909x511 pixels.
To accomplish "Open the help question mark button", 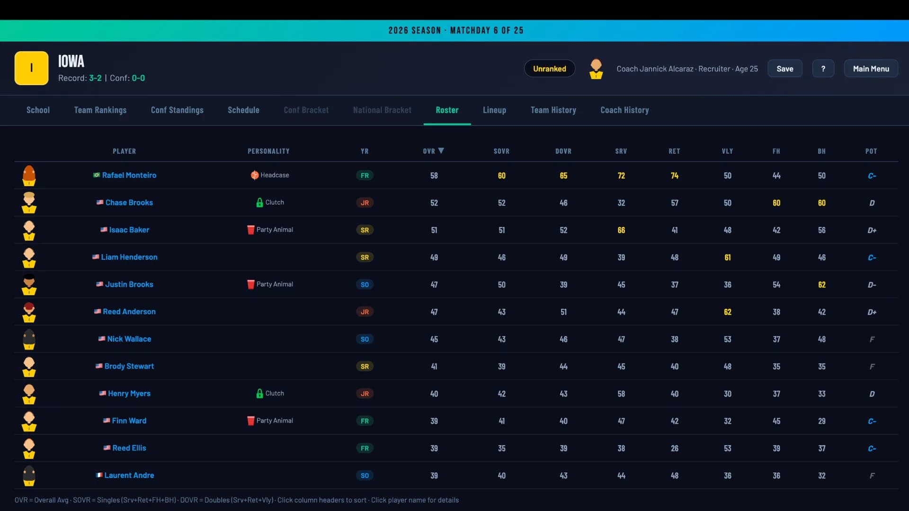I will pos(823,69).
